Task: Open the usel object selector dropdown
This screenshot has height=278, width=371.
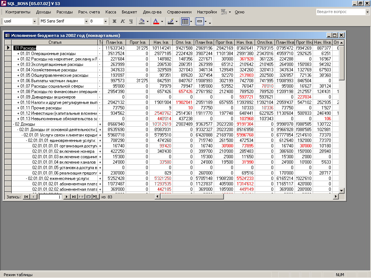Action: (x=35, y=21)
